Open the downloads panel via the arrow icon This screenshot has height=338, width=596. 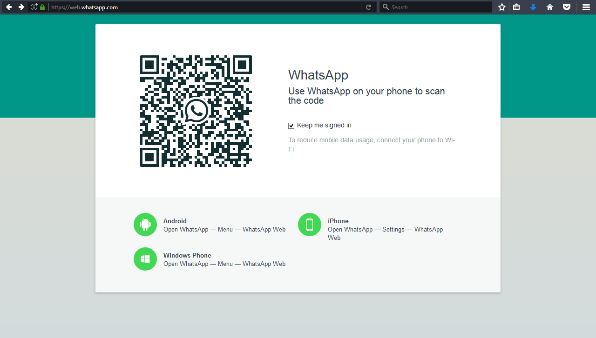click(533, 7)
